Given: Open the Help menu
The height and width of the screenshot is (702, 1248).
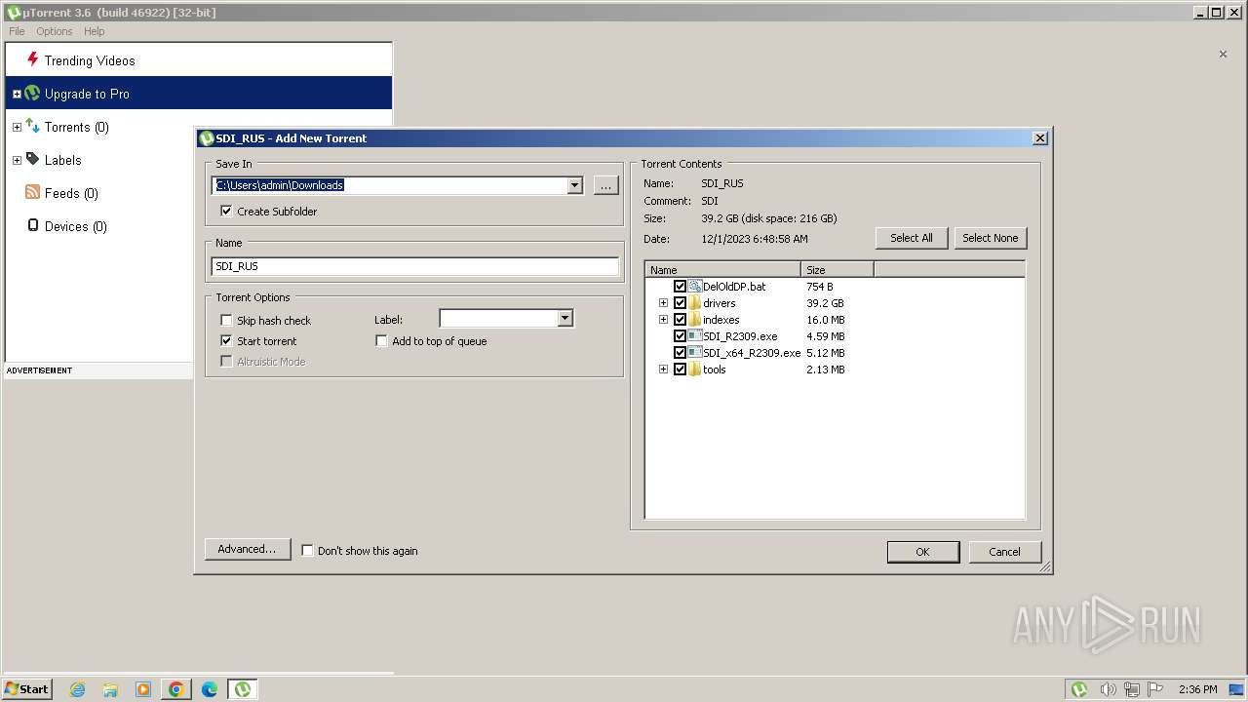Looking at the screenshot, I should [94, 31].
